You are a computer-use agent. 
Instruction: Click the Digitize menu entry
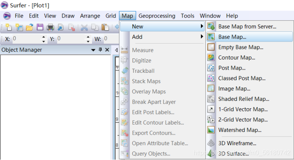click(x=162, y=60)
